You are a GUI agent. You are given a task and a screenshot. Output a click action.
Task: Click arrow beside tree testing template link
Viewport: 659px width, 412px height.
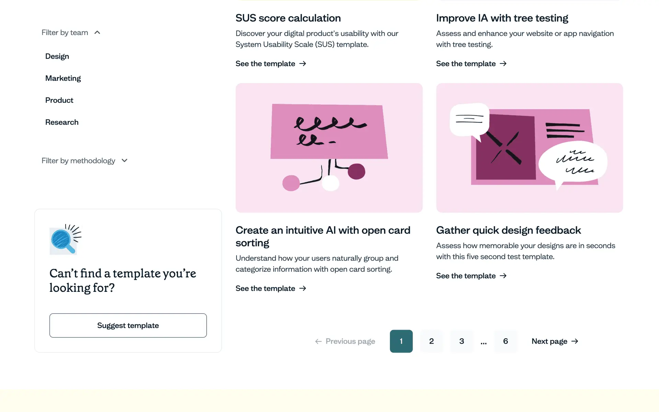click(503, 64)
